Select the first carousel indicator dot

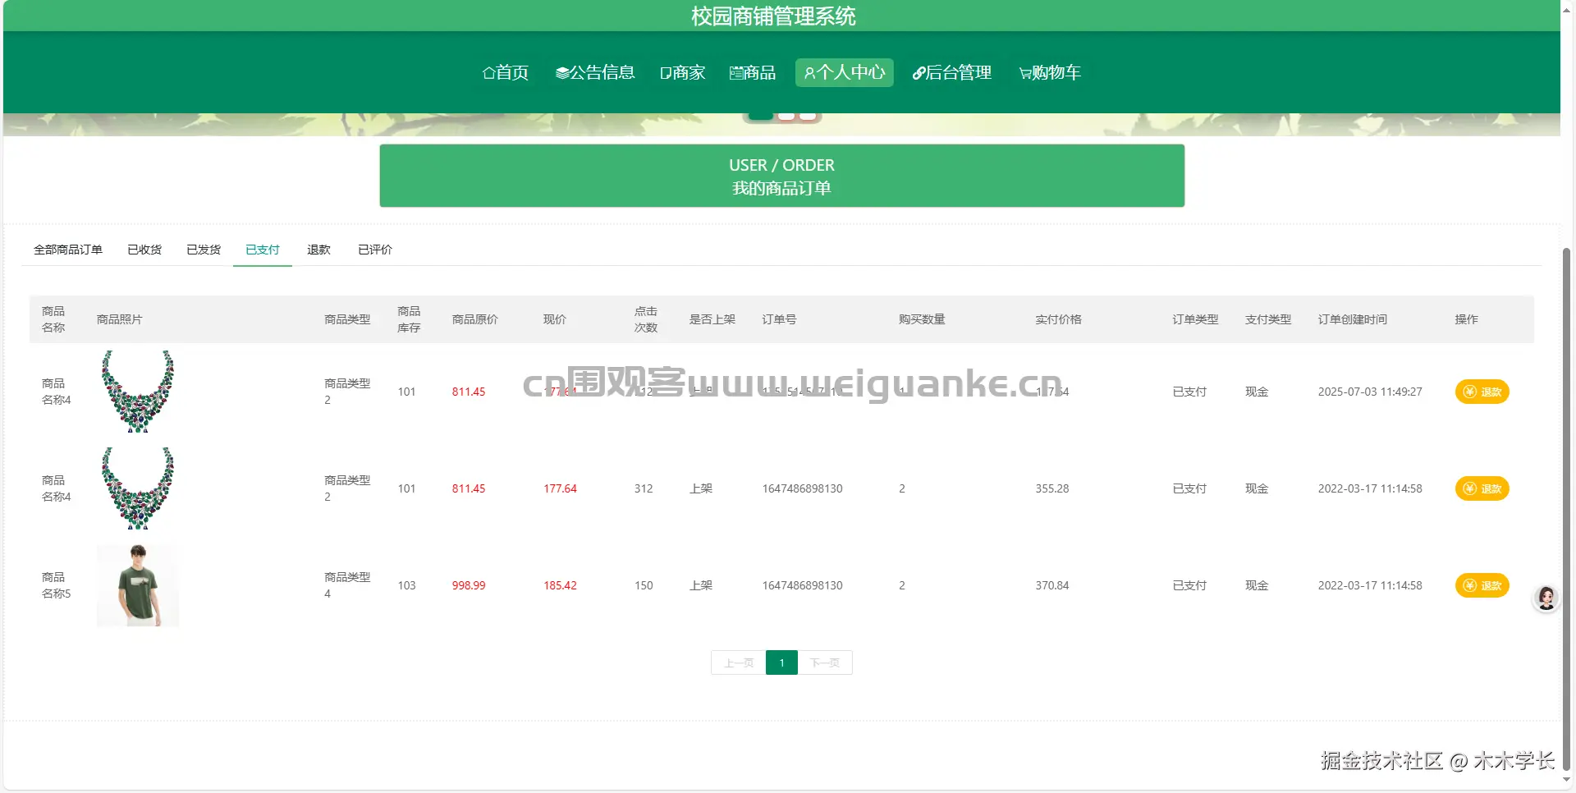click(759, 114)
